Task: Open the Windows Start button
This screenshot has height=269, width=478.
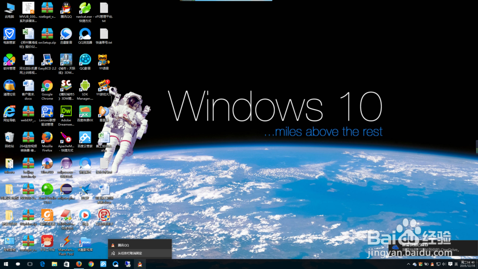Action: (x=6, y=264)
